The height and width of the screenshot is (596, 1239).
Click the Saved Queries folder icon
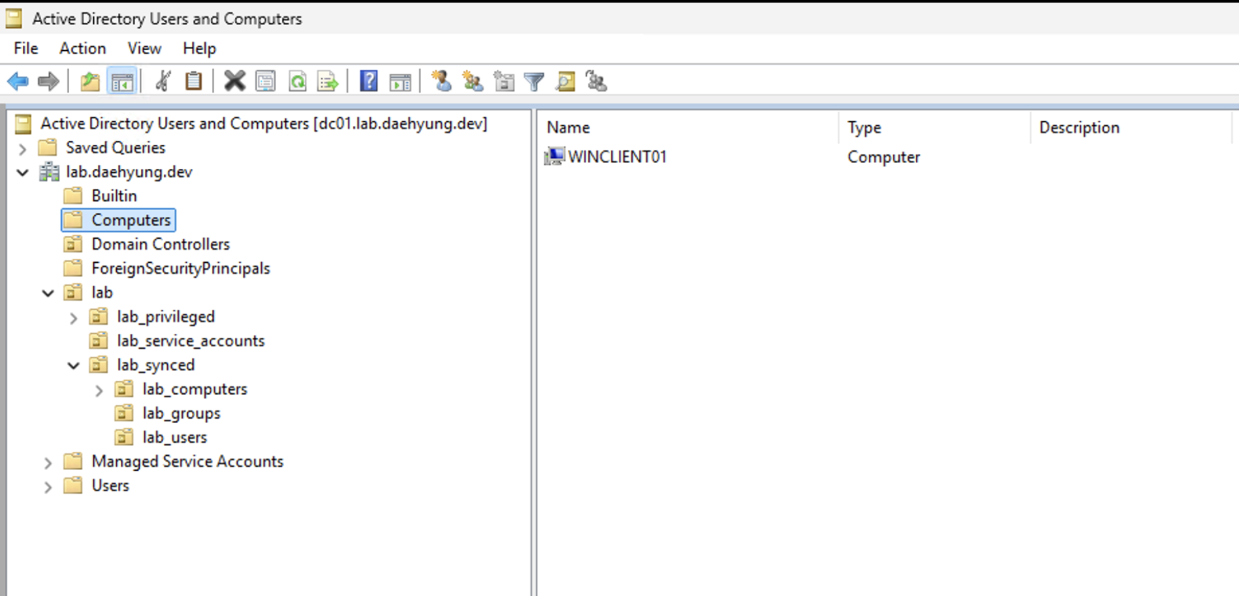(48, 148)
